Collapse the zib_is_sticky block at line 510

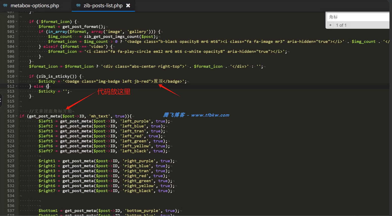coord(17,76)
